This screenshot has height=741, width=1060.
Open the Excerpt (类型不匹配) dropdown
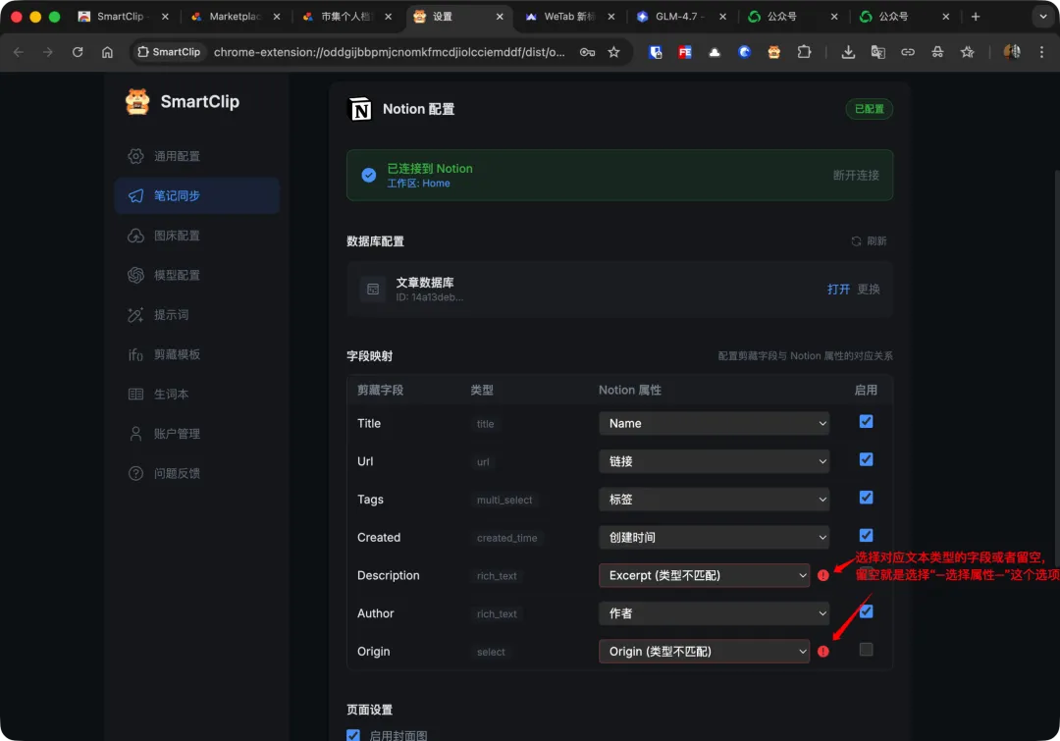pyautogui.click(x=704, y=575)
